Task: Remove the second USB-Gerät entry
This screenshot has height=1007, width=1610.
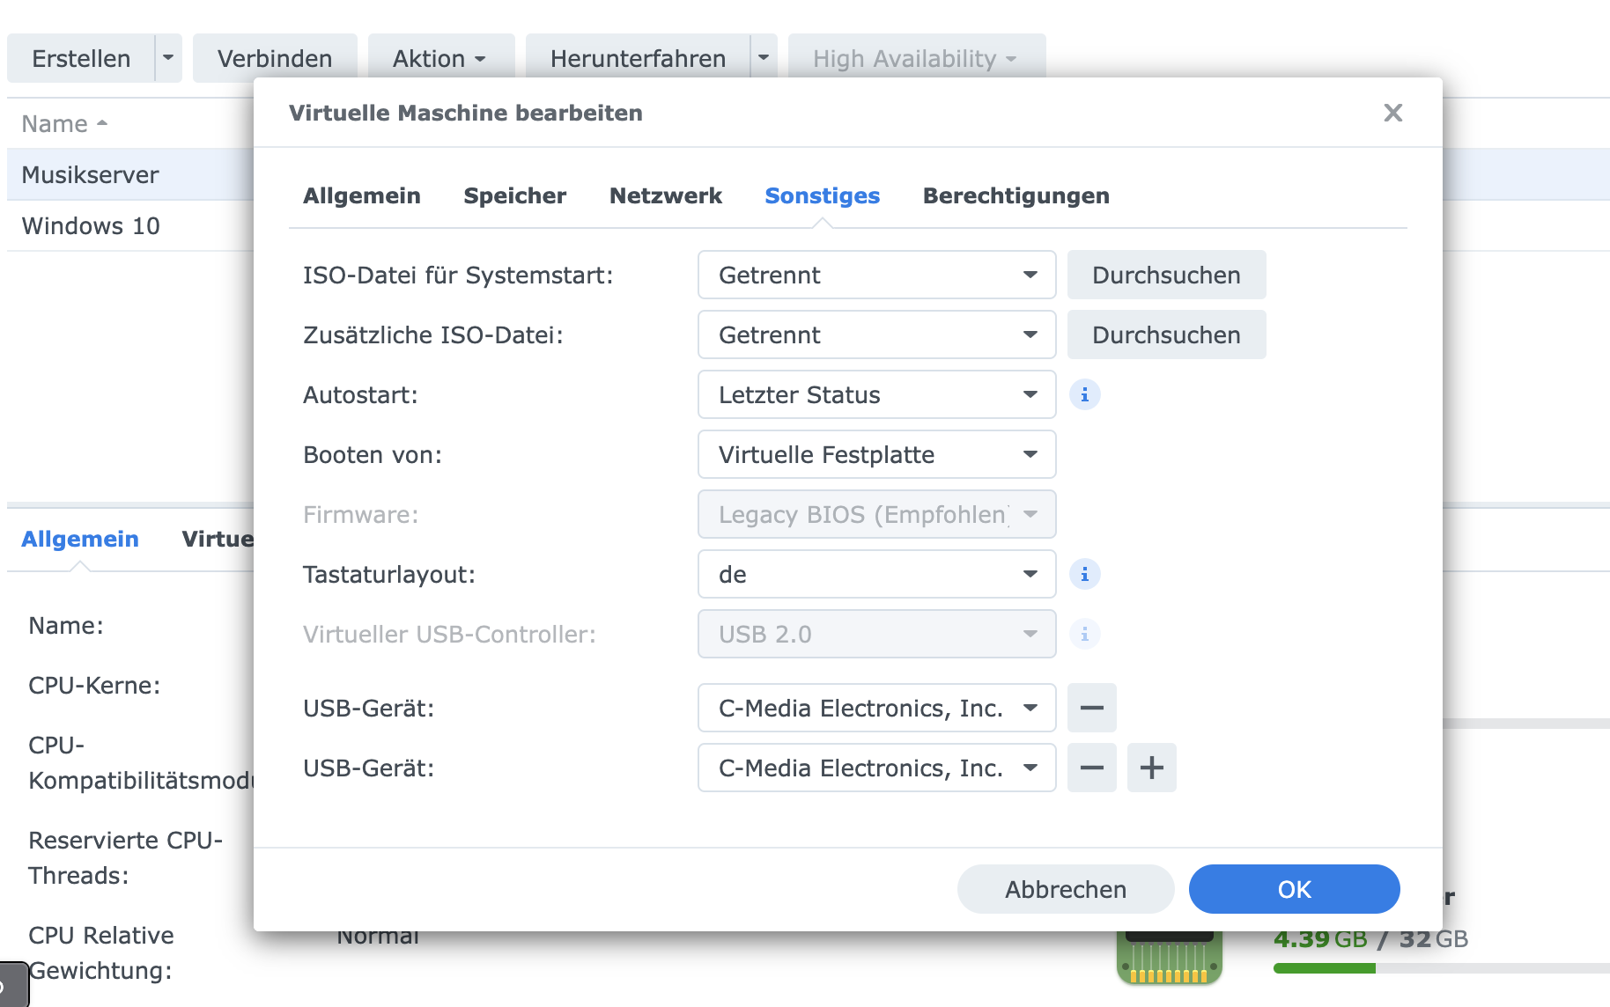Action: click(x=1091, y=768)
